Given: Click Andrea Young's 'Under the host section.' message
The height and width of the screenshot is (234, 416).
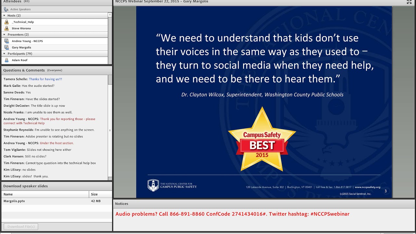Looking at the screenshot, I should pyautogui.click(x=39, y=143).
